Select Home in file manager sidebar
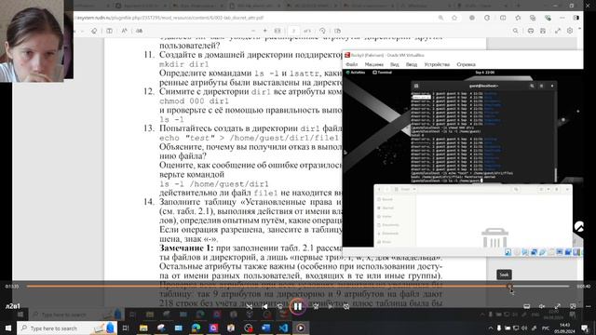The width and height of the screenshot is (596, 335). point(385,217)
